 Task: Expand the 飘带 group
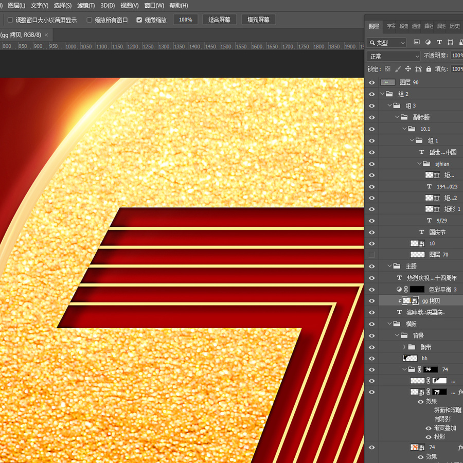(404, 347)
